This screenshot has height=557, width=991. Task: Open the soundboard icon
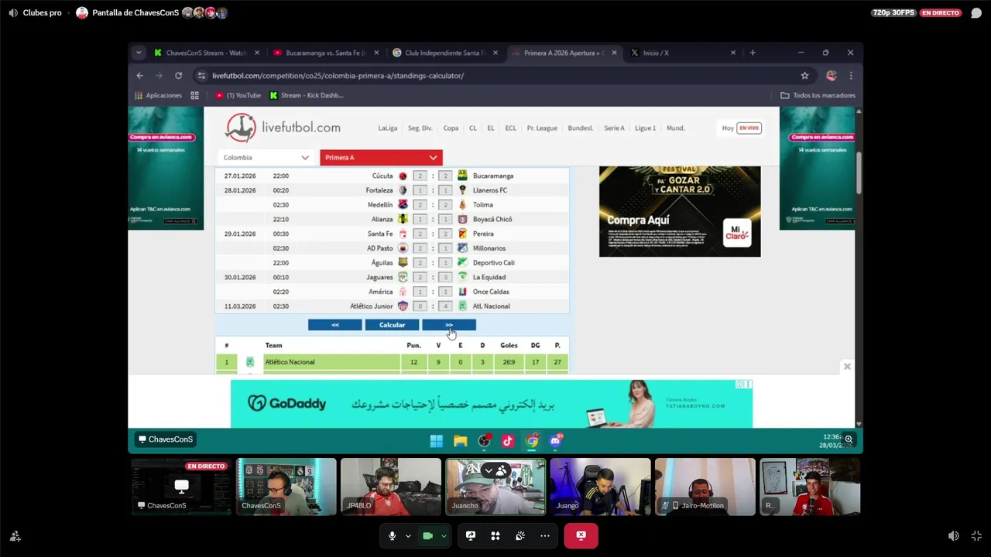pos(520,535)
